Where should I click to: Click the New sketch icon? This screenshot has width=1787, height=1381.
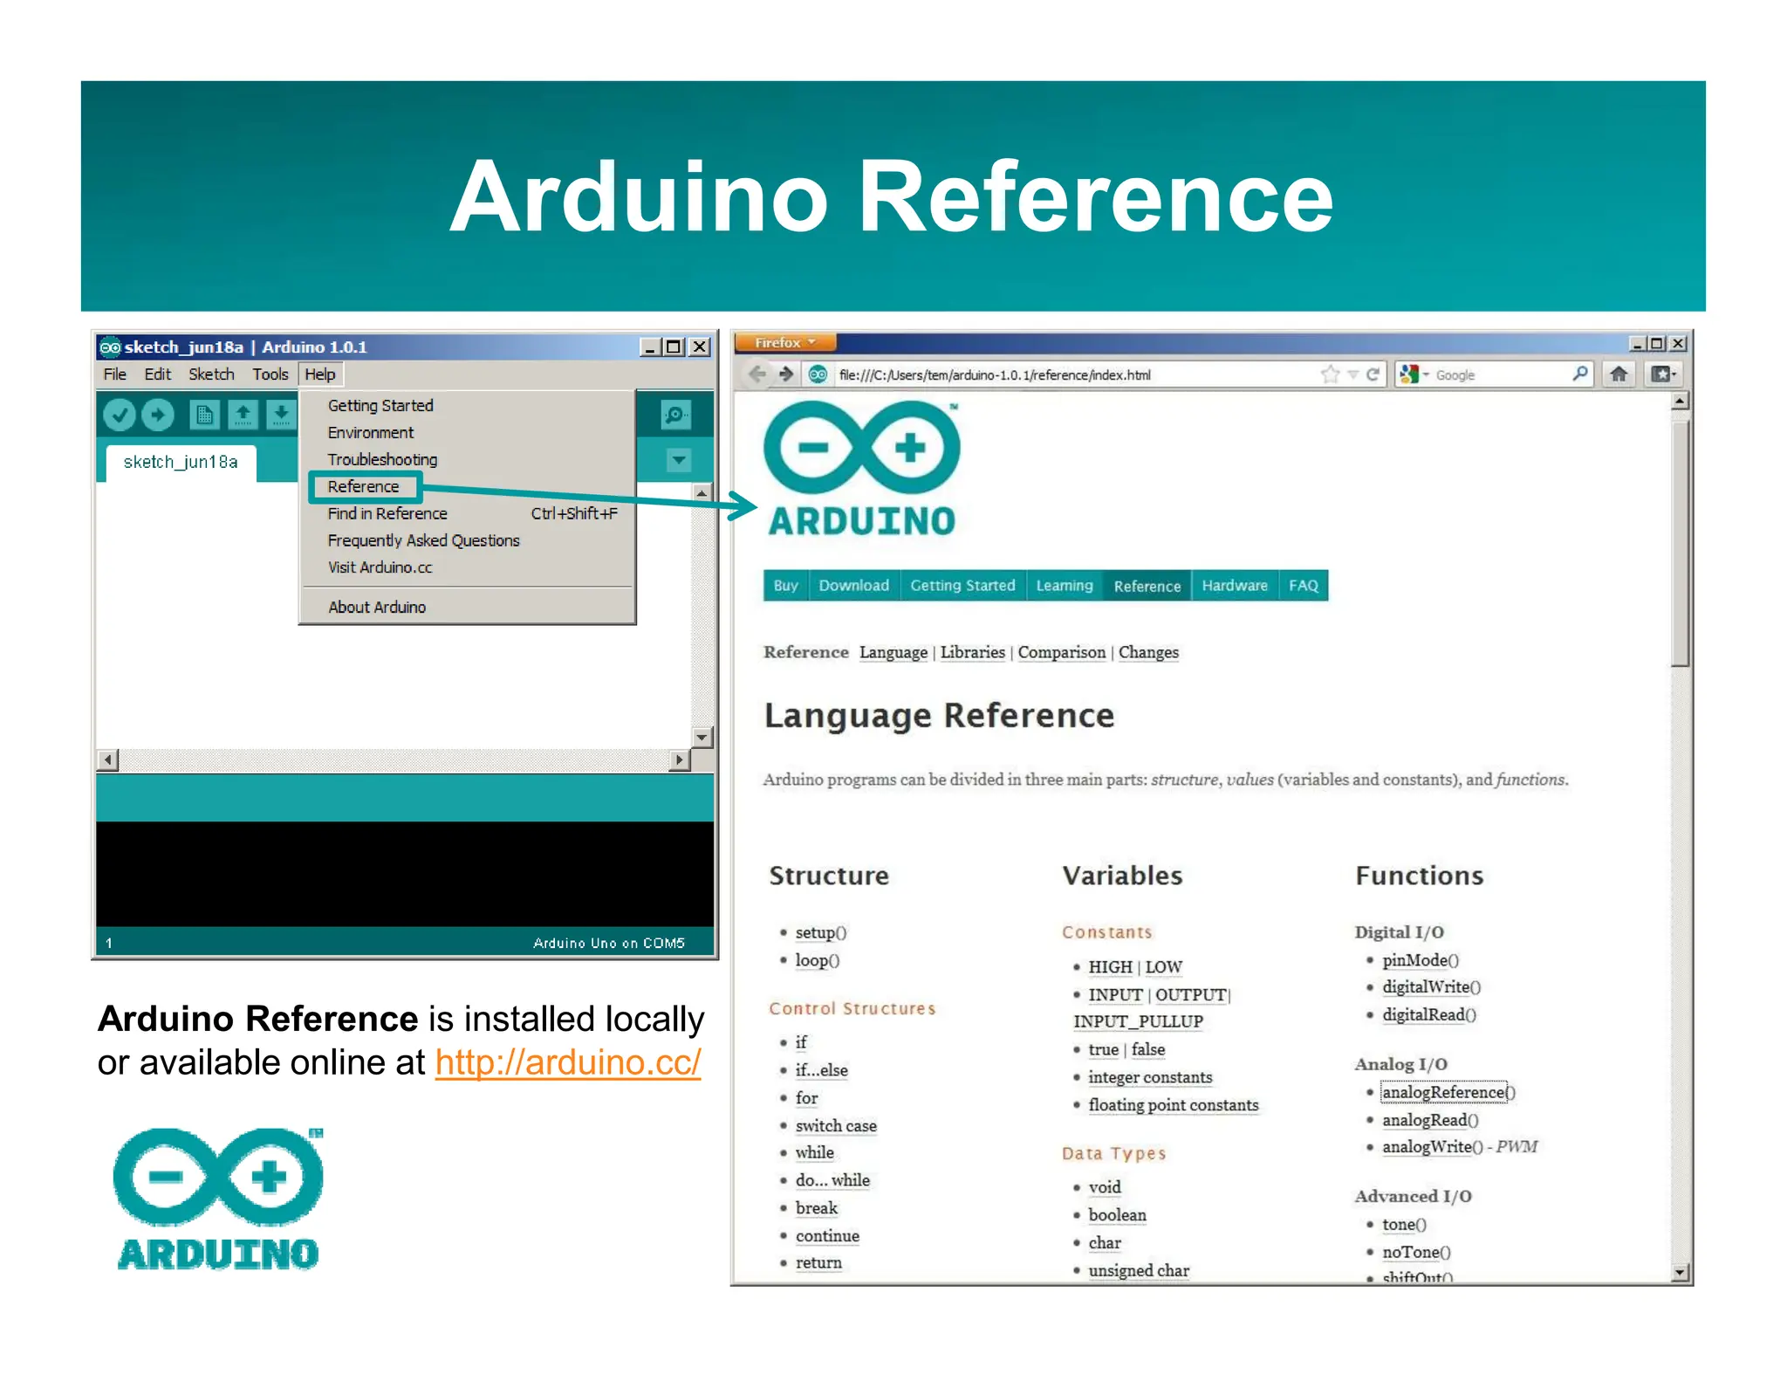pyautogui.click(x=204, y=415)
